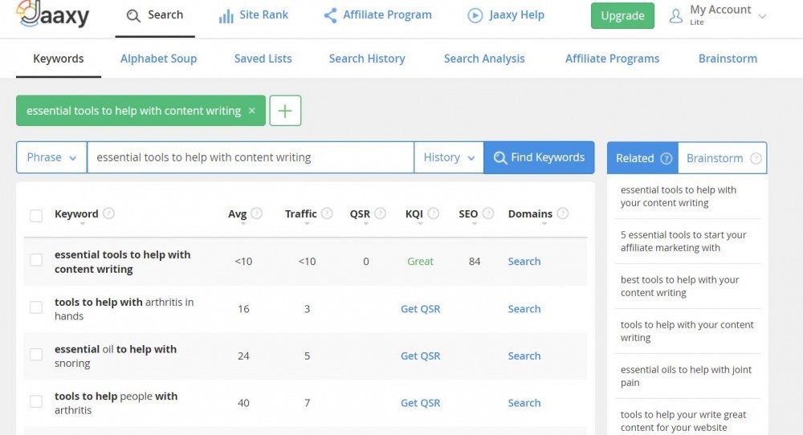Search domains for arthritis in hands row
803x435 pixels.
pyautogui.click(x=524, y=309)
